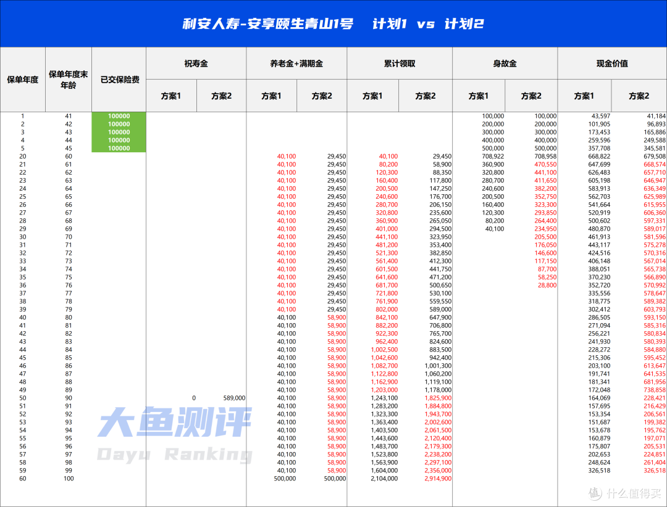Click 方案2 sub-header under 祝寿金
Viewport: 667px width, 507px height.
point(221,96)
